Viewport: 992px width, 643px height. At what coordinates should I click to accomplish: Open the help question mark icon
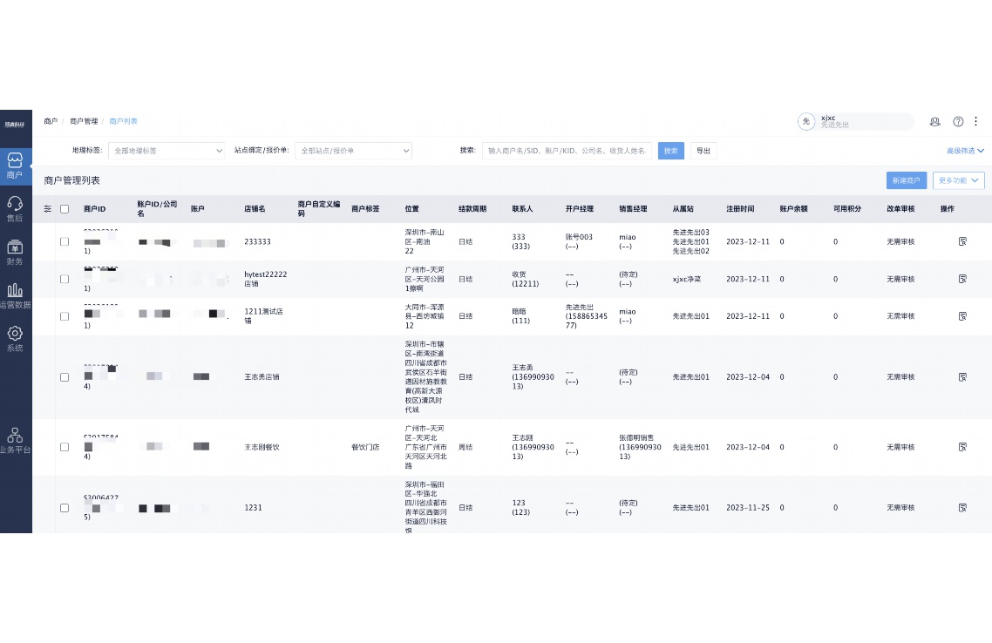point(958,121)
